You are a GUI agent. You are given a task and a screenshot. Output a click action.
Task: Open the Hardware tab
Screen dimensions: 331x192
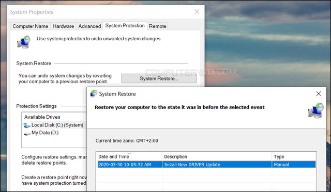coord(63,26)
